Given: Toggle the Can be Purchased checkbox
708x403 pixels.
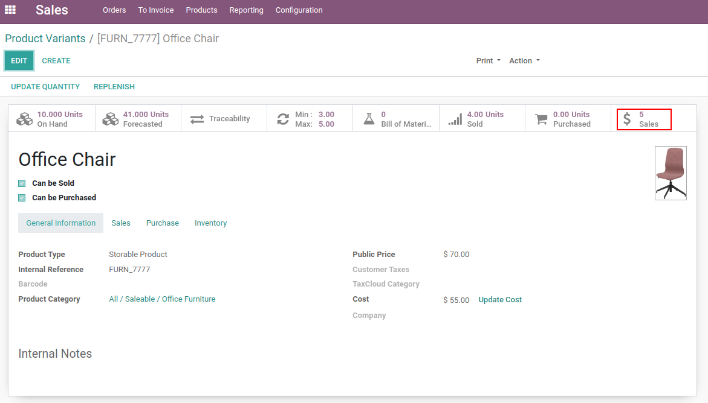Looking at the screenshot, I should pos(22,198).
